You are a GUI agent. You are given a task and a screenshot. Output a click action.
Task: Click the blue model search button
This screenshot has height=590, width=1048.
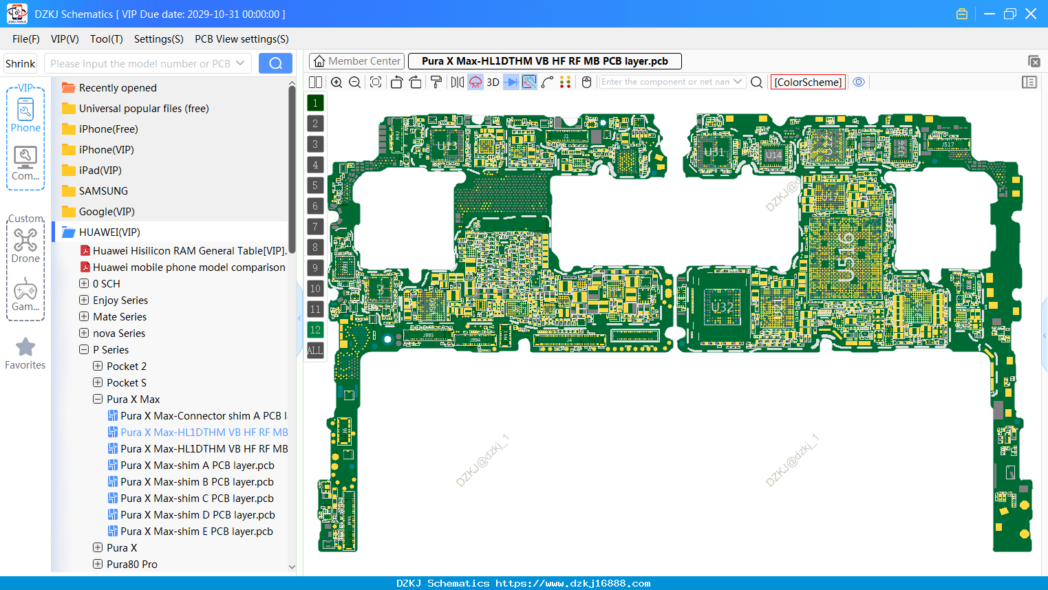click(275, 63)
